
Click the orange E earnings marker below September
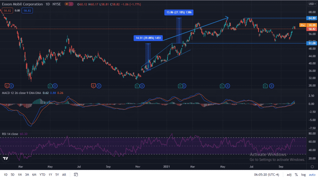[93, 86]
